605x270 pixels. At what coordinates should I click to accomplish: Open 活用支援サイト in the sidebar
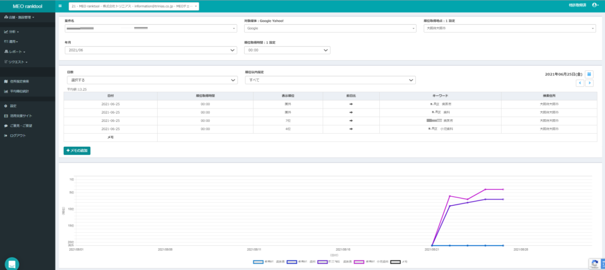click(x=18, y=116)
